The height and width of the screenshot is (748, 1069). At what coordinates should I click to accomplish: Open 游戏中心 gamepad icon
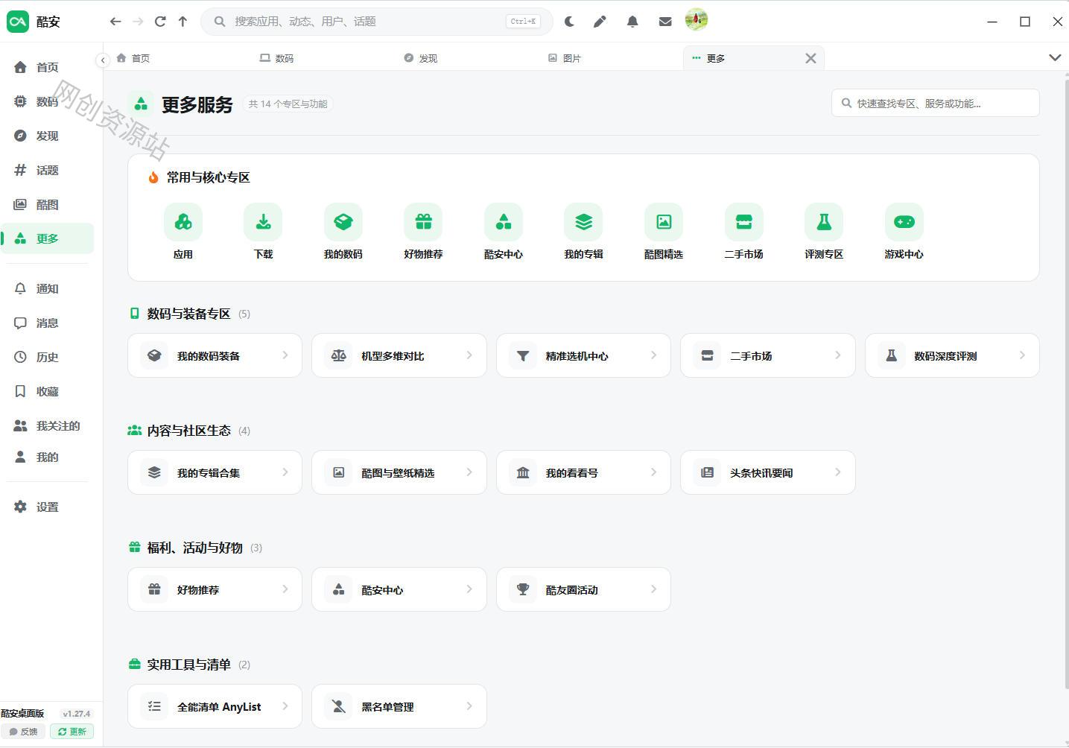click(904, 222)
